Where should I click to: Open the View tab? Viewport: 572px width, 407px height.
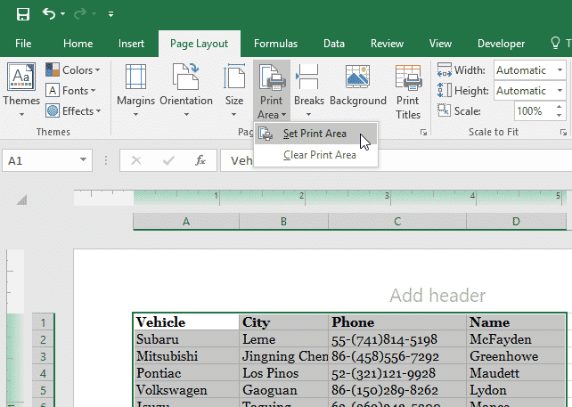[440, 44]
